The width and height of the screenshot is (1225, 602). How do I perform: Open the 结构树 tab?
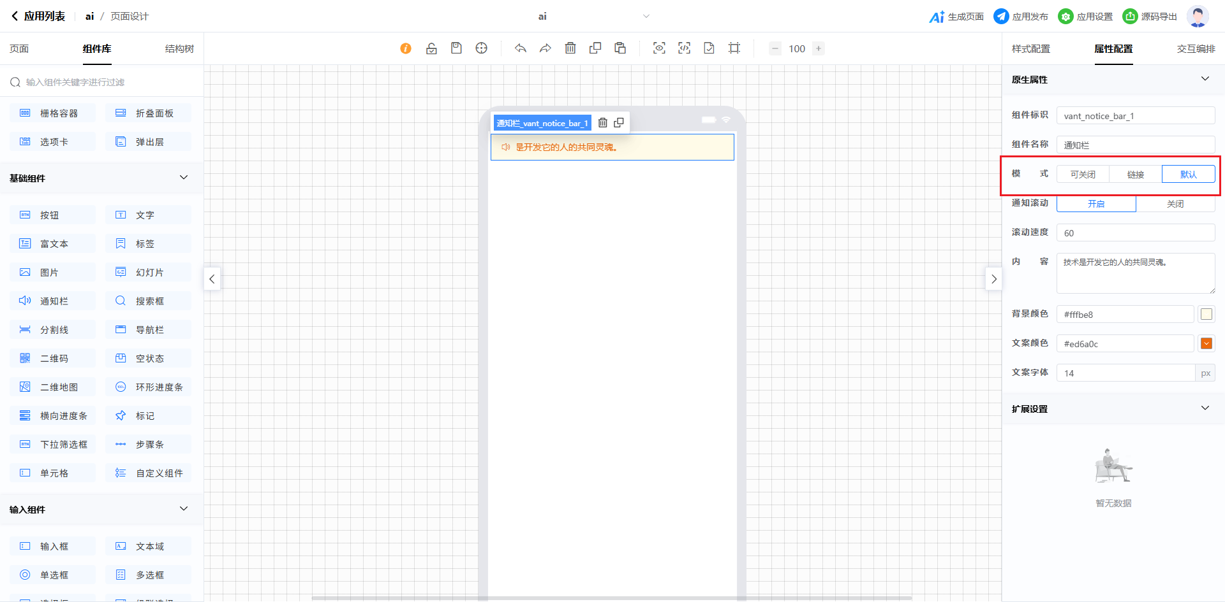pos(179,49)
